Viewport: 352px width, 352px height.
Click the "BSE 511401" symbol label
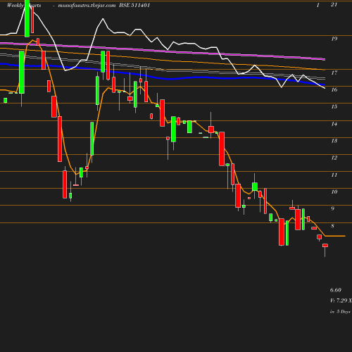click(x=134, y=5)
